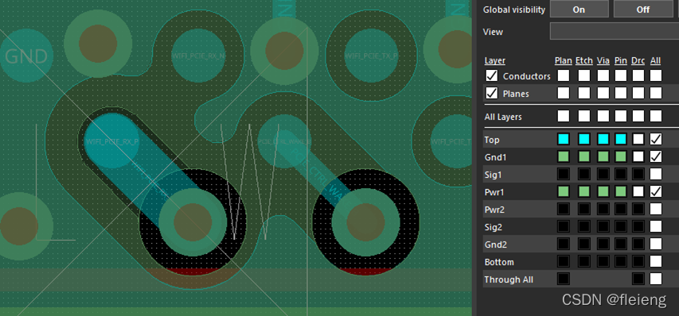
Task: Uncheck Top layer All visibility
Action: pyautogui.click(x=656, y=139)
